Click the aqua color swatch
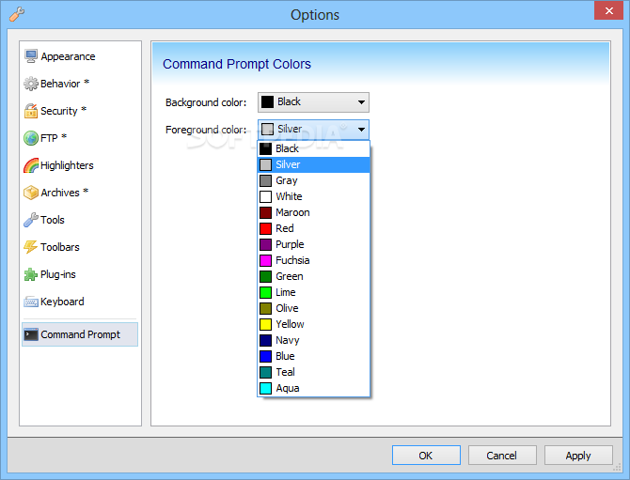The height and width of the screenshot is (480, 630). point(265,389)
